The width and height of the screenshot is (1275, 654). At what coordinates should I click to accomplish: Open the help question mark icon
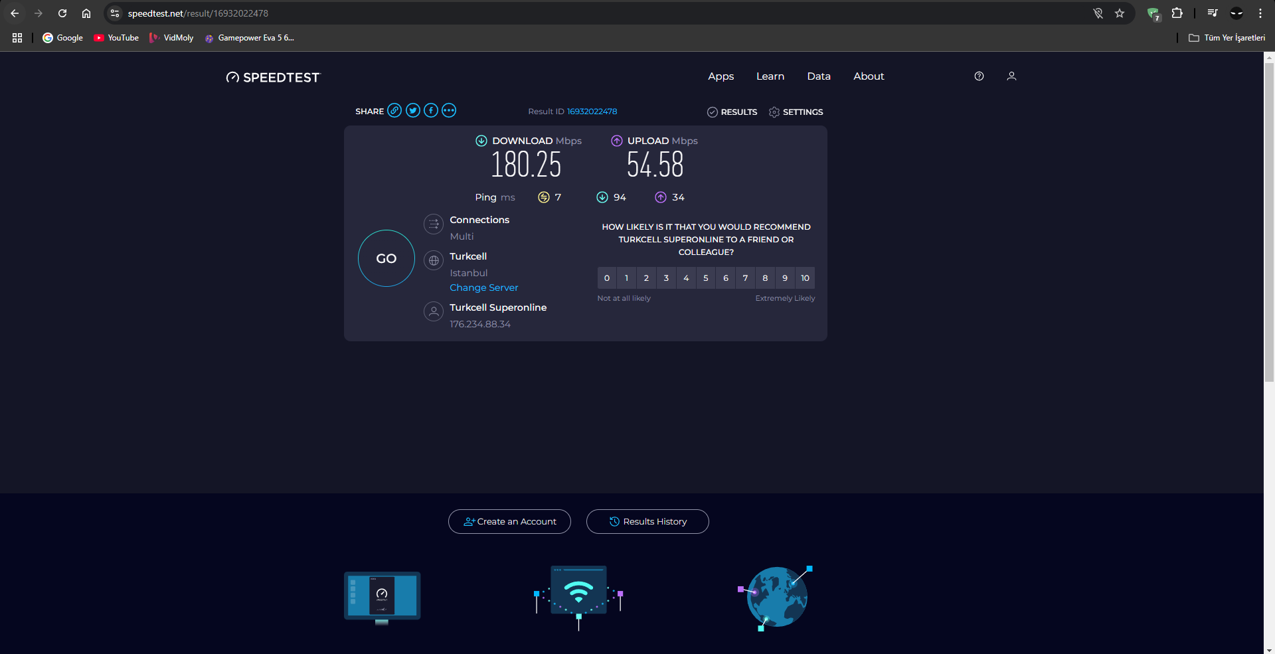[979, 76]
